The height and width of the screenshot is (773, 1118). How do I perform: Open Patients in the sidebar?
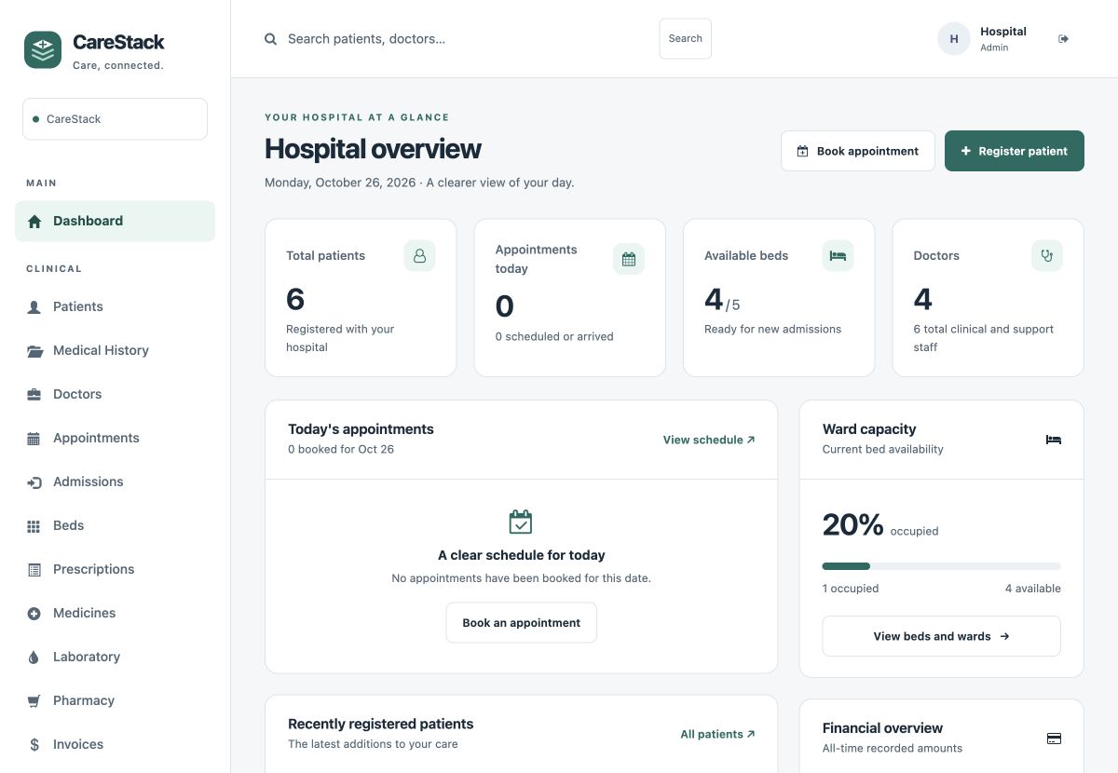point(115,307)
